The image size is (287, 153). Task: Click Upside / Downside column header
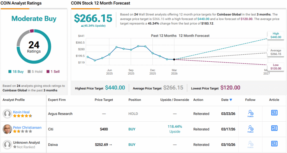(175, 100)
